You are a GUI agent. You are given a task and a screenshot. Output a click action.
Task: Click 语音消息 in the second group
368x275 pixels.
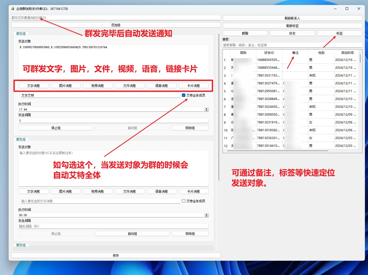[162, 191]
